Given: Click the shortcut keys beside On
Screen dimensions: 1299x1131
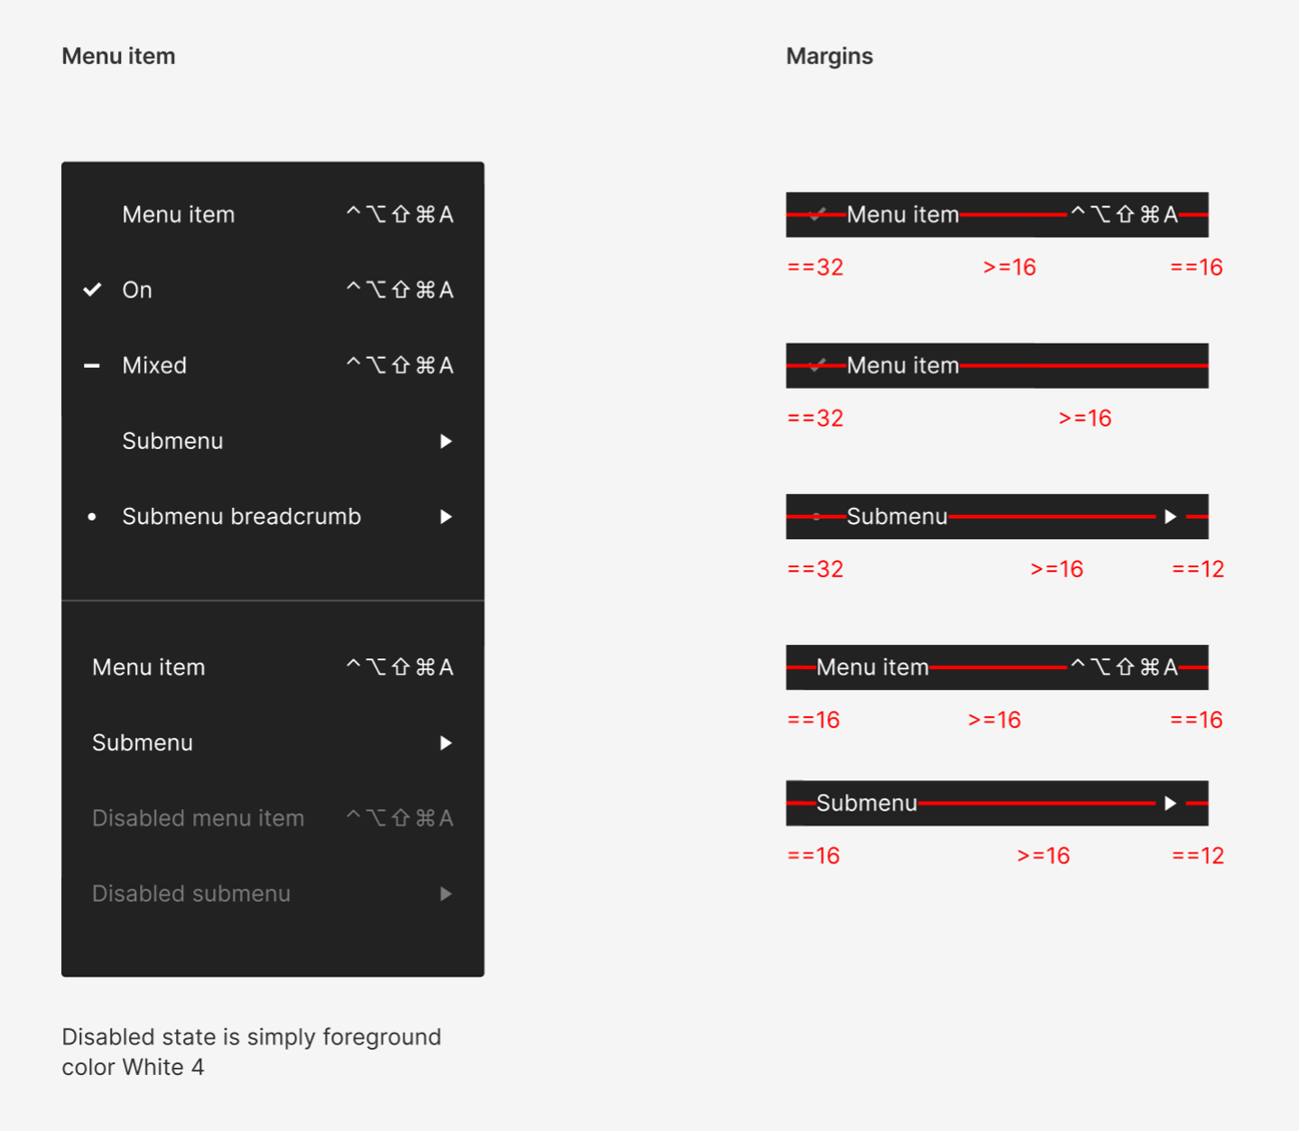Looking at the screenshot, I should [x=400, y=290].
